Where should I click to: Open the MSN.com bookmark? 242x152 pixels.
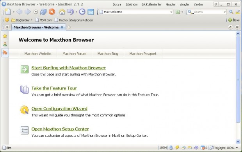(44, 20)
